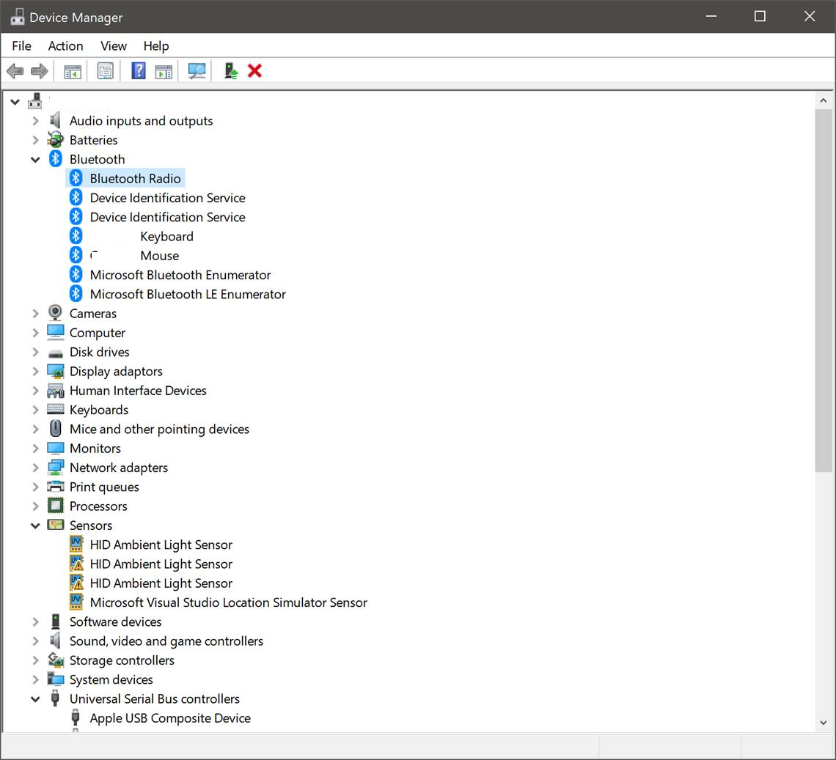This screenshot has width=836, height=760.
Task: Open the Action menu
Action: (x=65, y=46)
